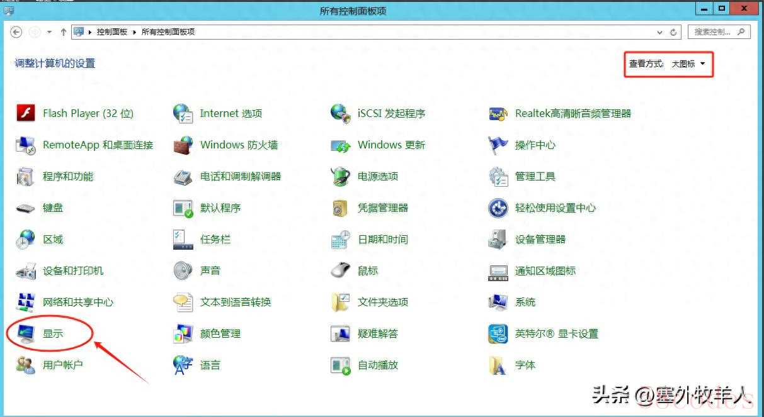This screenshot has height=417, width=764.
Task: Open the Flash Player (32 位) icon
Action: [25, 114]
